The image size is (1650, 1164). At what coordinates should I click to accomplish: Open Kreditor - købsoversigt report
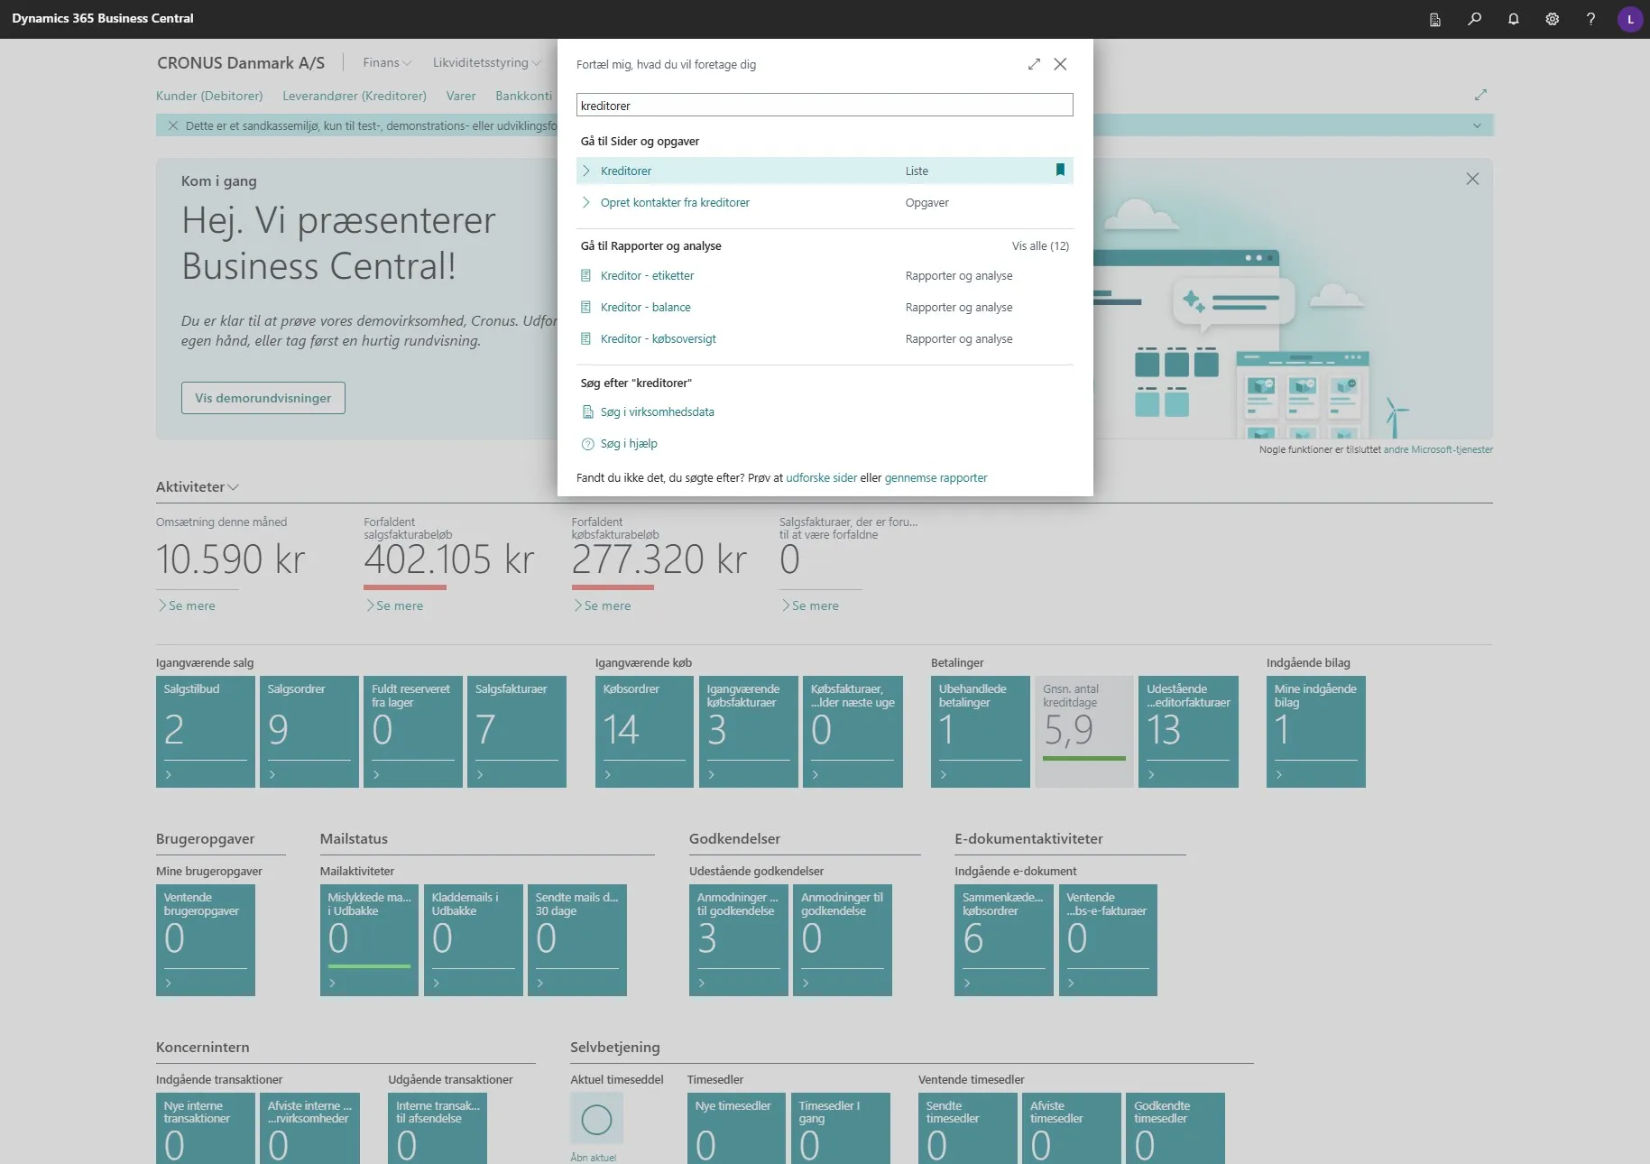658,339
